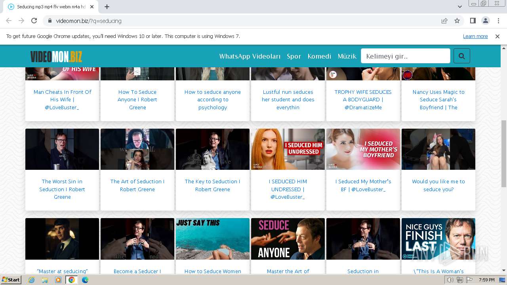Open the volume control tray icon
The height and width of the screenshot is (285, 507).
click(450, 280)
